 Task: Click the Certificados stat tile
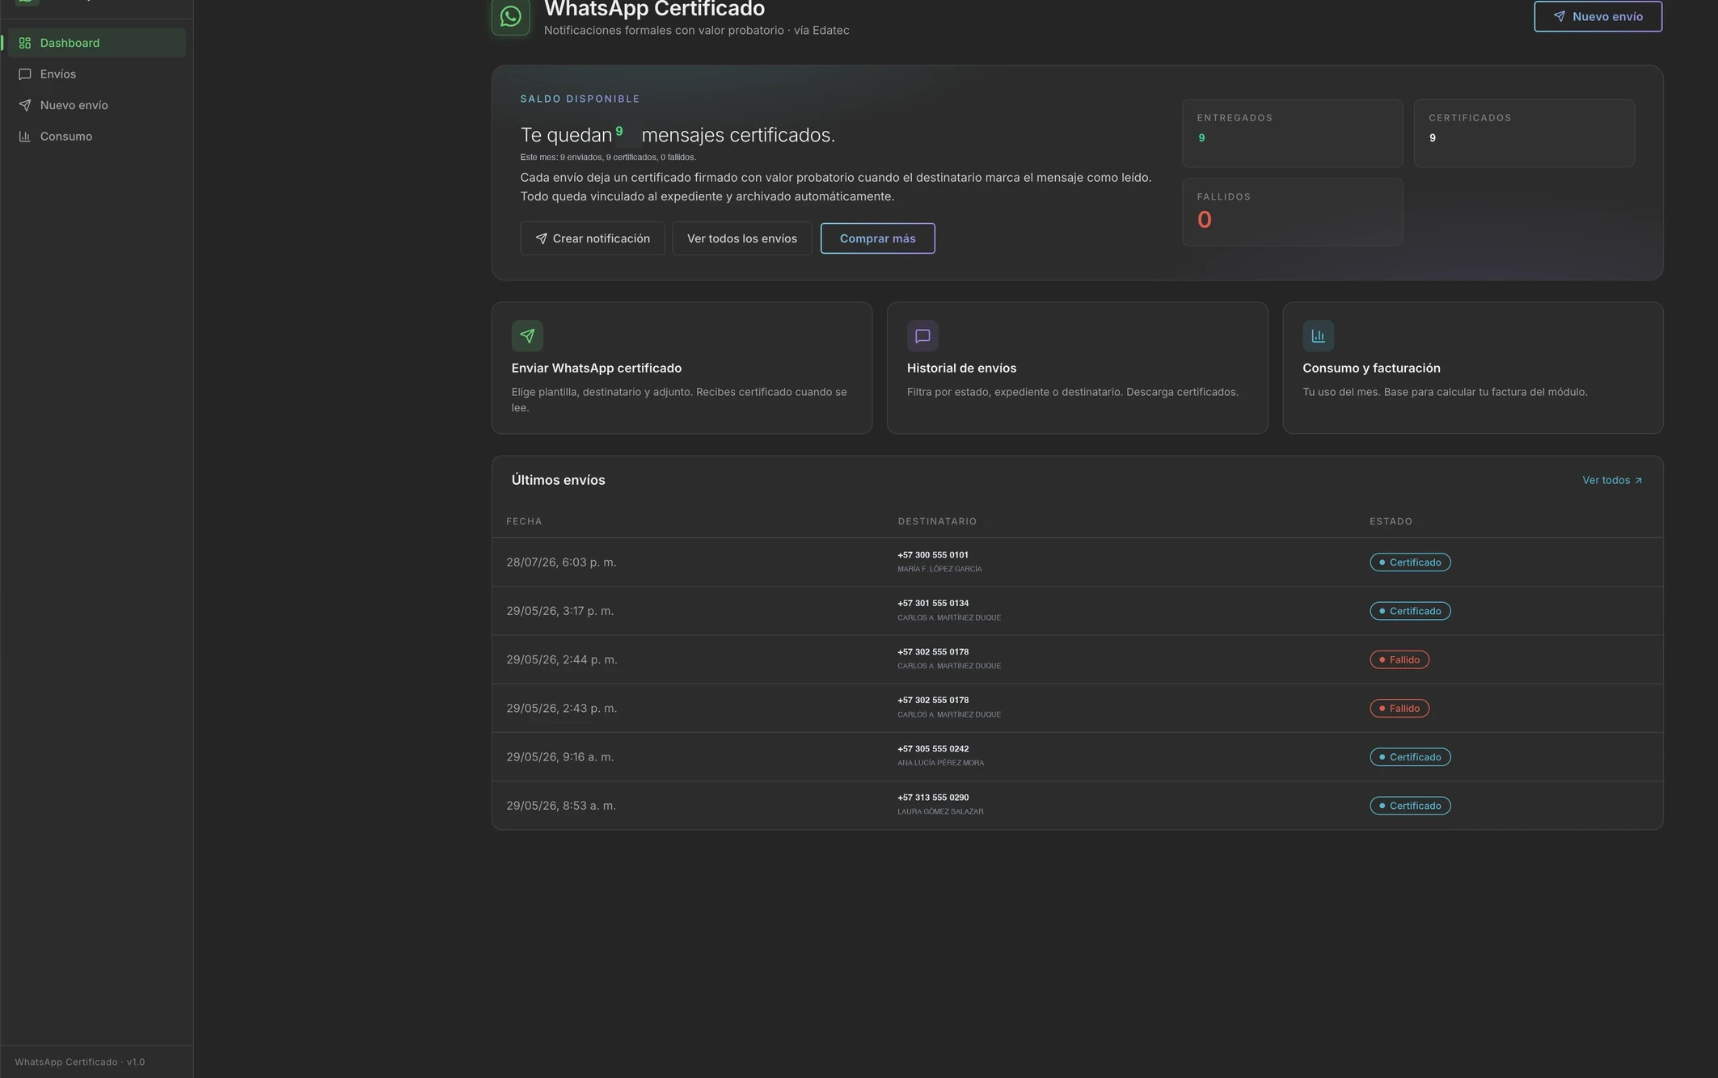(1524, 133)
